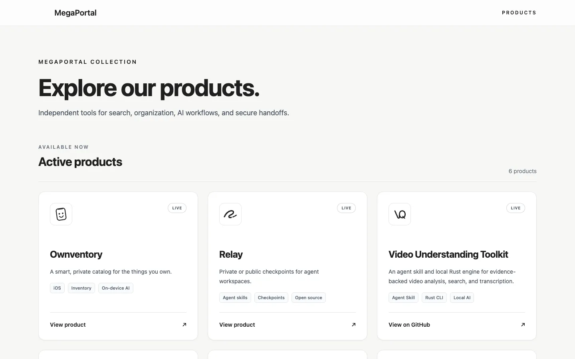This screenshot has width=575, height=359.
Task: Click the Relay card title
Action: coord(231,254)
